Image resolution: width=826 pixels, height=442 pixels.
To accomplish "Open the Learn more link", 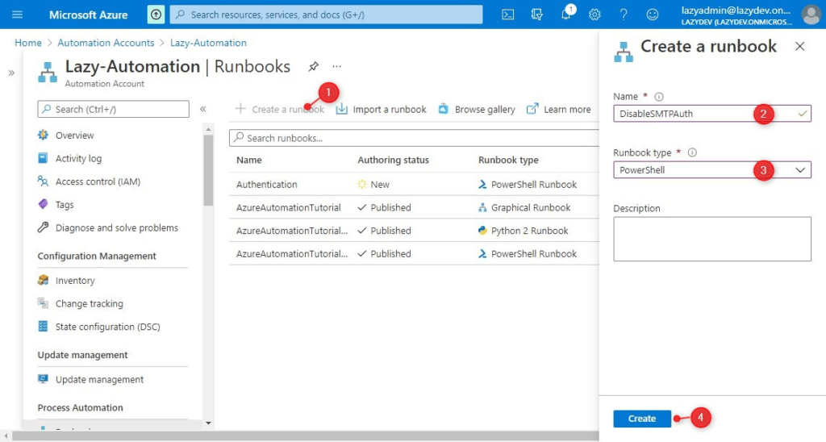I will click(558, 109).
